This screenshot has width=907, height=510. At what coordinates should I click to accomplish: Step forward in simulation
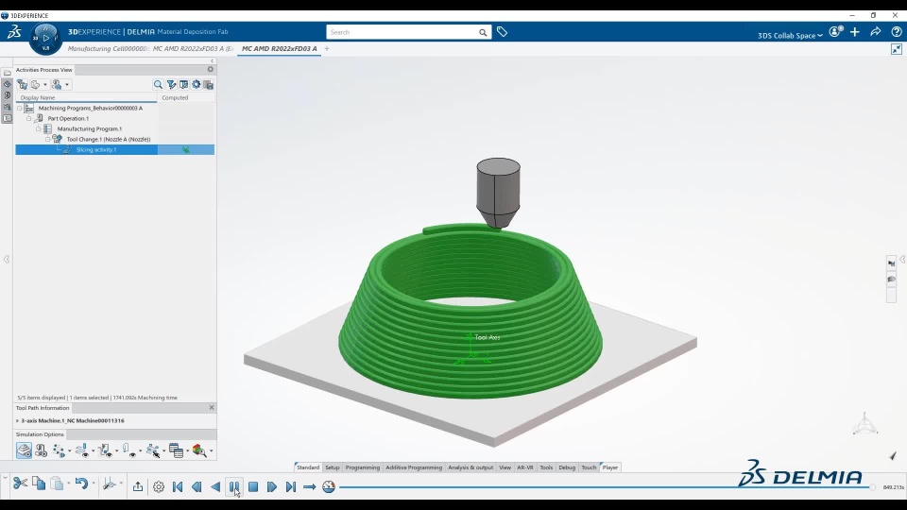click(272, 487)
